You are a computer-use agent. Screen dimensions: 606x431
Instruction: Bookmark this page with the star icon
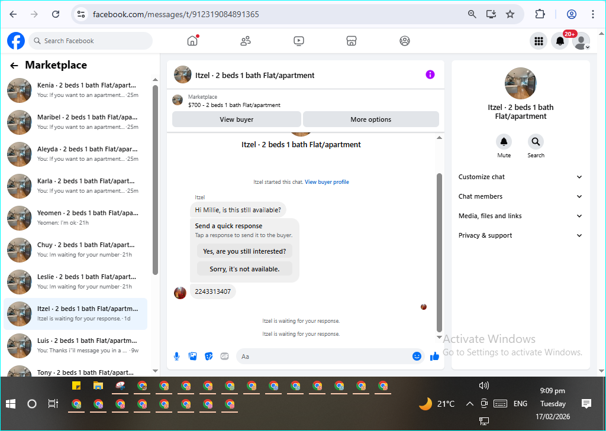[510, 14]
